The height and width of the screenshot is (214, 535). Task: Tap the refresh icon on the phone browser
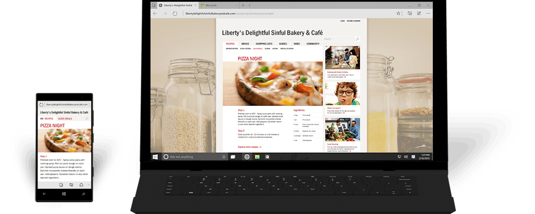(x=42, y=105)
